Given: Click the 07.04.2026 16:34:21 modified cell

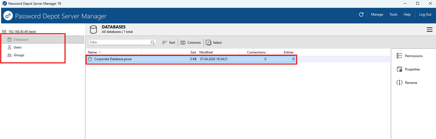Looking at the screenshot, I should [x=214, y=59].
